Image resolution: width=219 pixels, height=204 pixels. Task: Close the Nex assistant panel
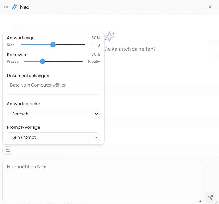point(210,7)
